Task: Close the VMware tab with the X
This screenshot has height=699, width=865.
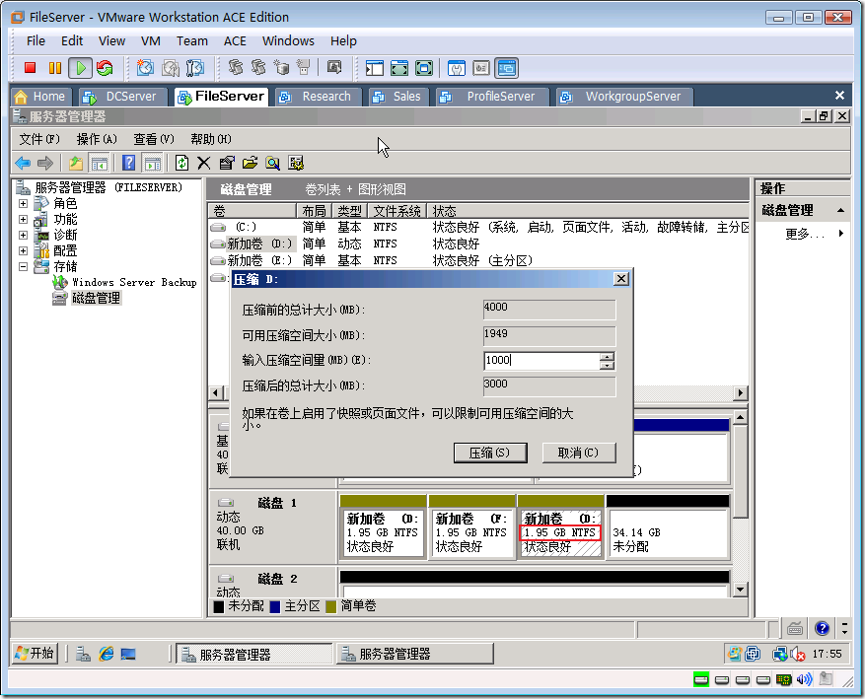Action: (x=839, y=96)
